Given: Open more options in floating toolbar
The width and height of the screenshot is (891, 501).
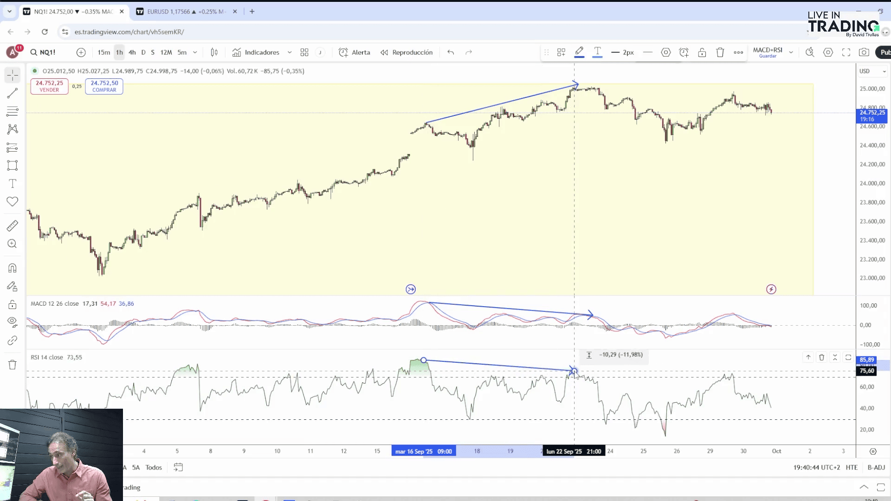Looking at the screenshot, I should click(x=738, y=52).
